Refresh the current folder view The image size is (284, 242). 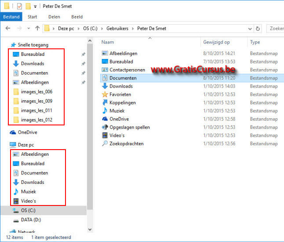(258, 29)
